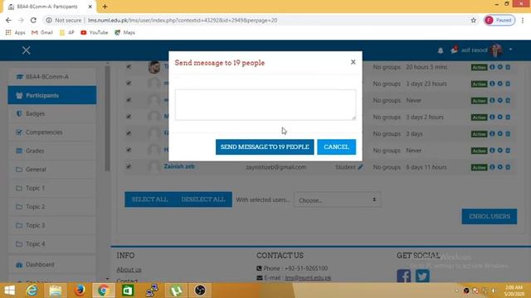Edit Zainish zeb Student role pencil icon
531x298 pixels.
point(360,167)
